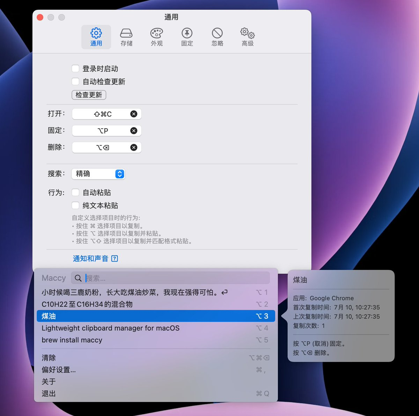Viewport: 419px width, 416px height.
Task: Switch to the 存储 storage tab
Action: tap(126, 37)
